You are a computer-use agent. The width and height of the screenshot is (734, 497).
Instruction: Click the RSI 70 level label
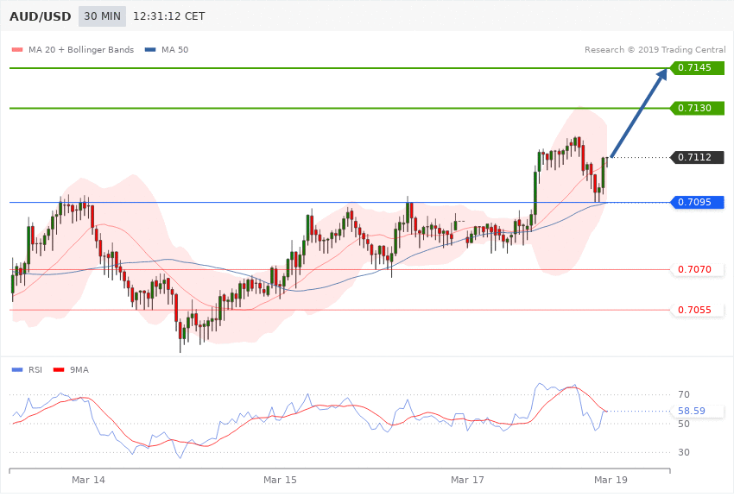[x=684, y=394]
